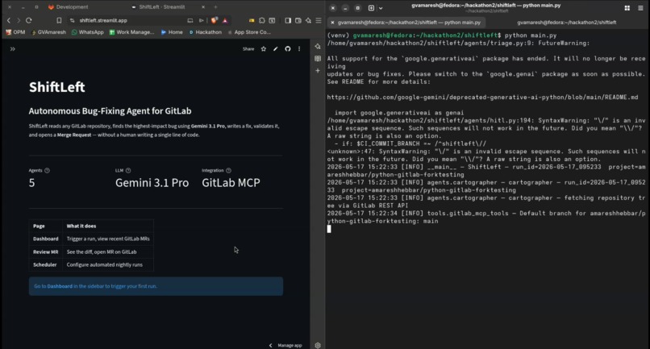Viewport: 650px width, 349px height.
Task: Open a new browser tab
Action: point(215,7)
